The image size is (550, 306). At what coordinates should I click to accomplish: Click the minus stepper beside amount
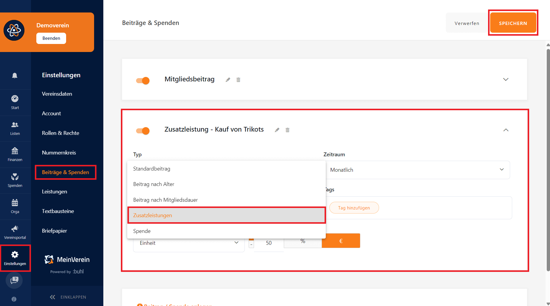click(x=251, y=244)
